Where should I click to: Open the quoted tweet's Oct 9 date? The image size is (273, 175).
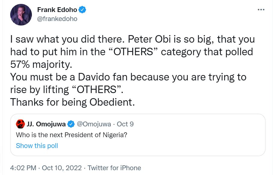point(125,124)
